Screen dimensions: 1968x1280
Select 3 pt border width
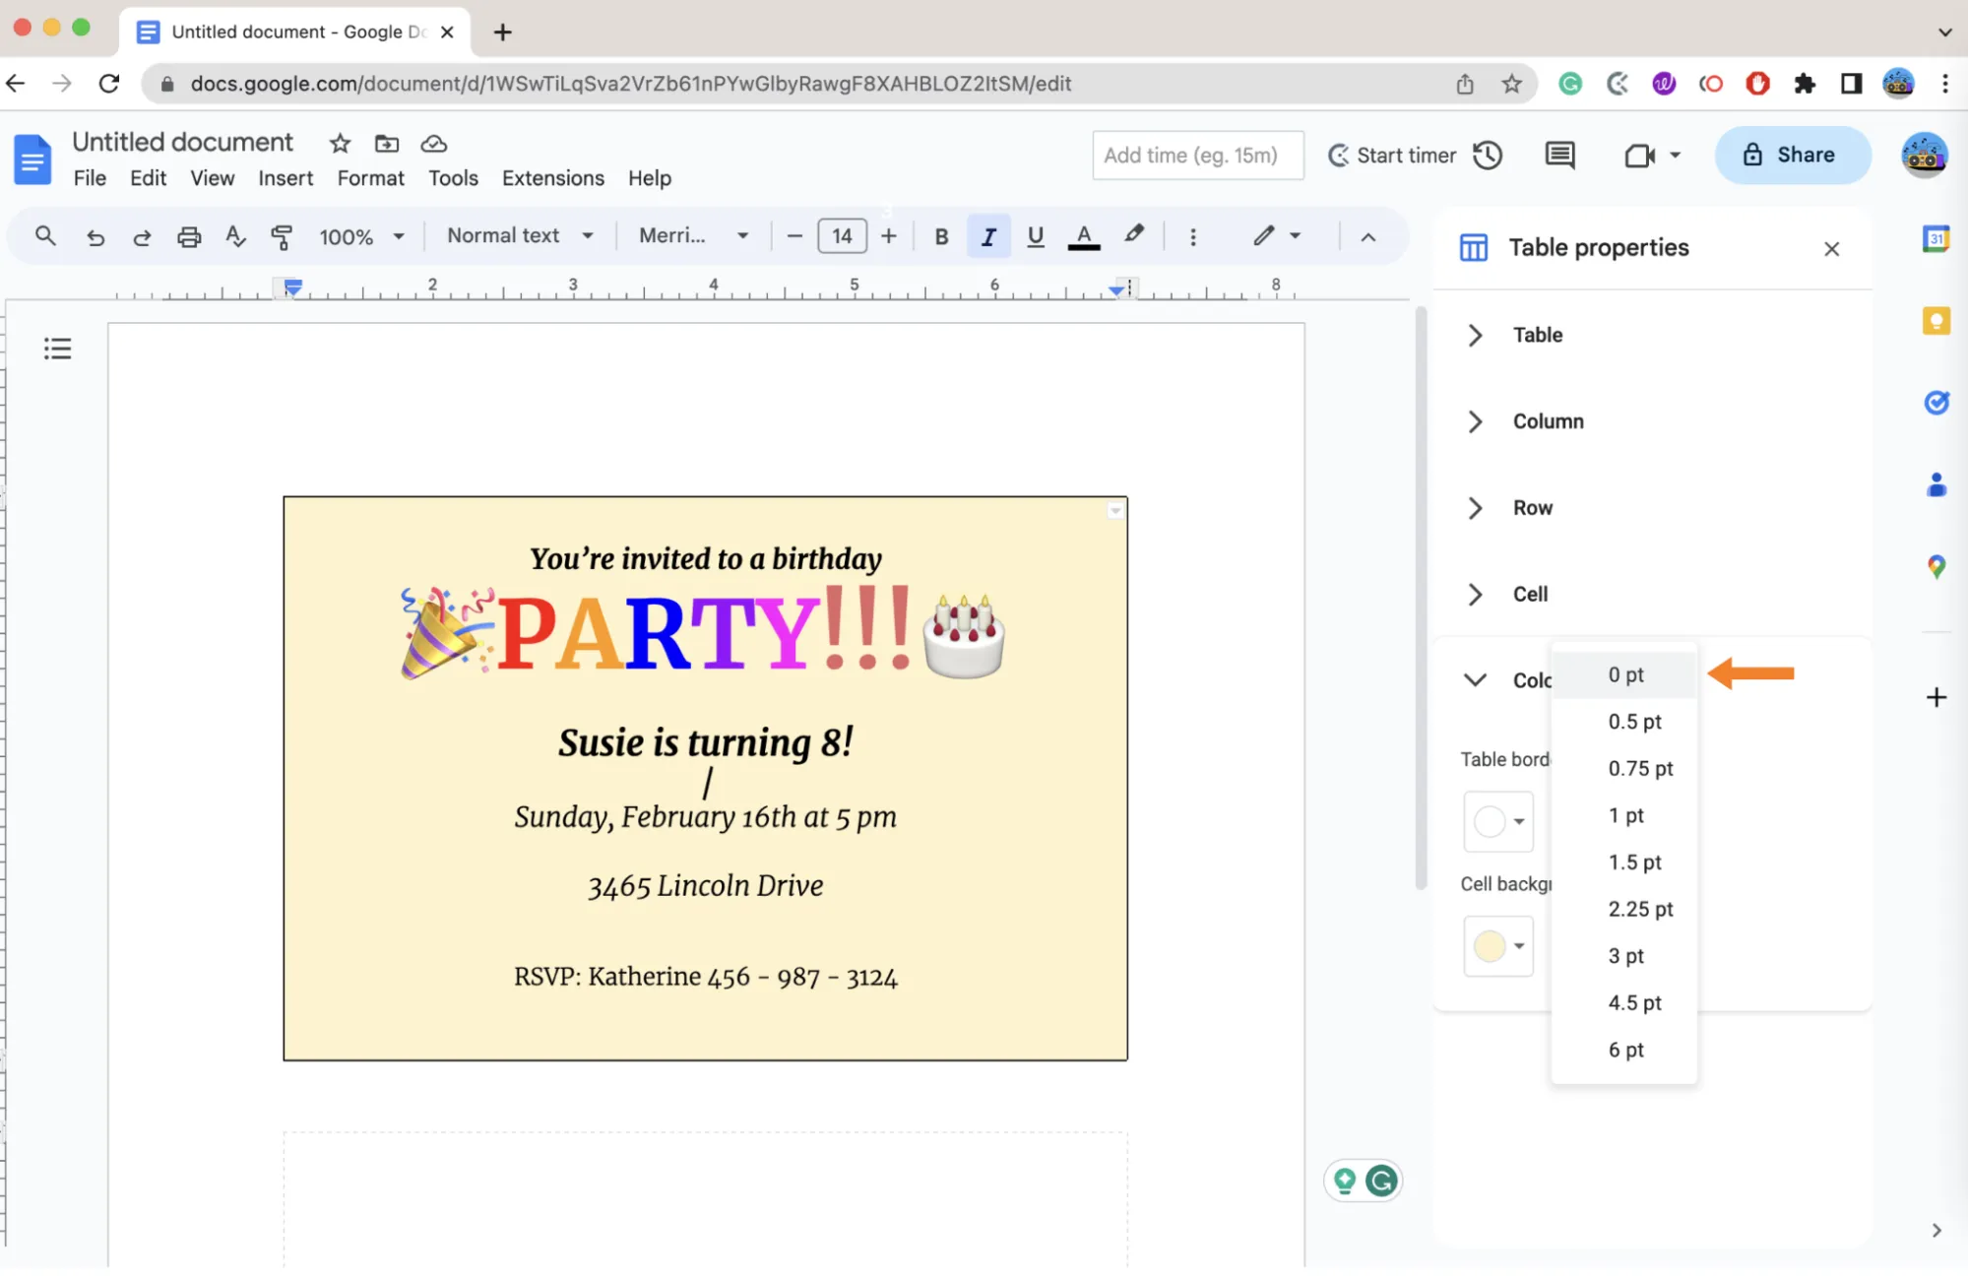[x=1624, y=956]
